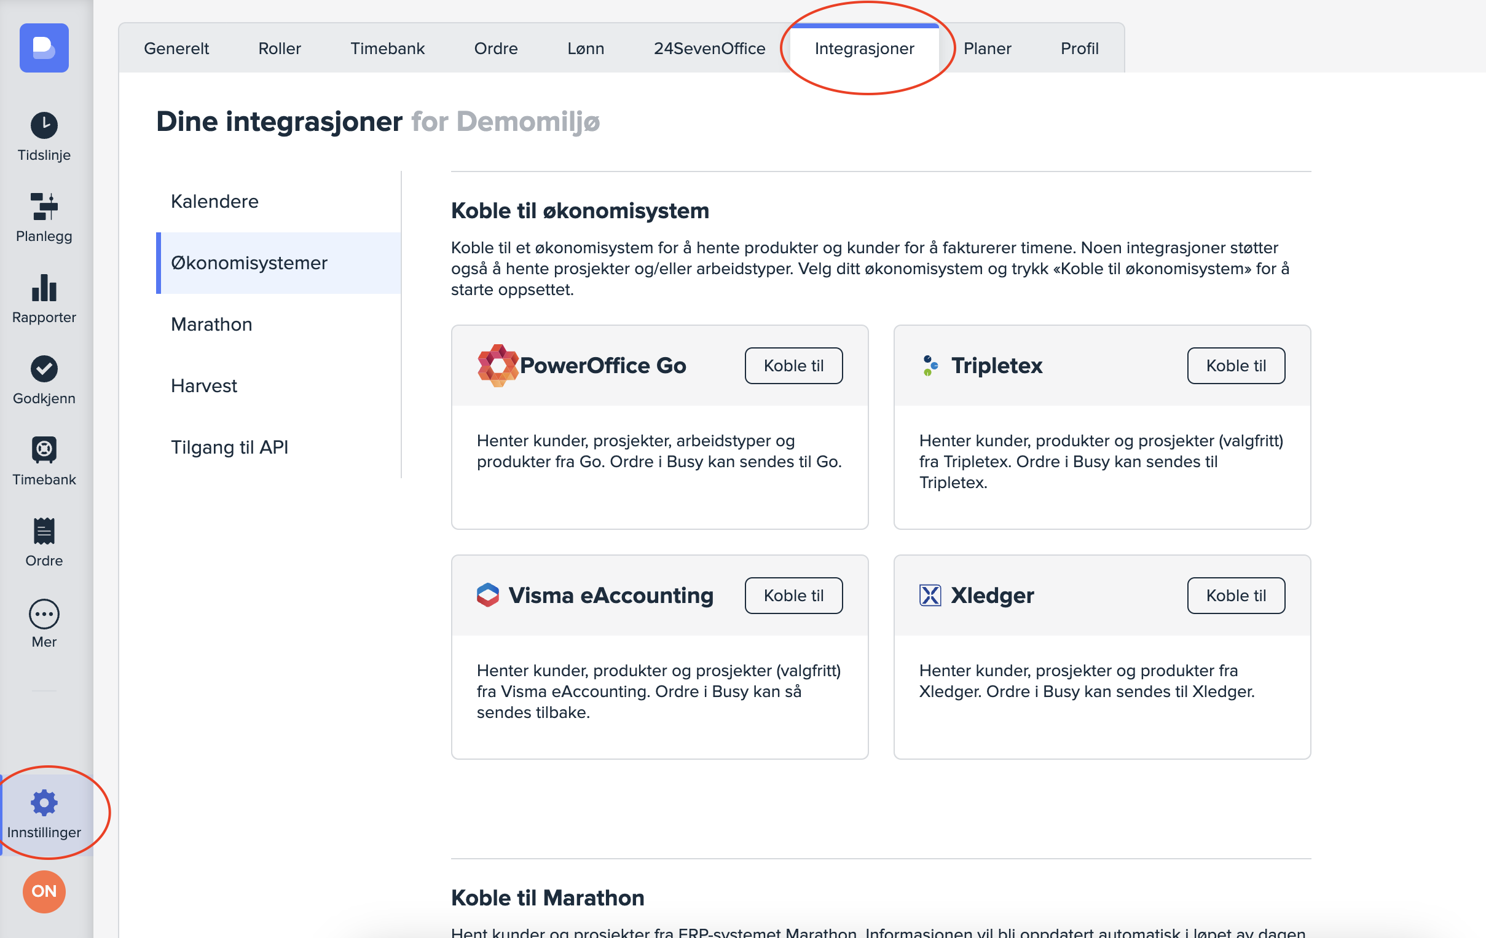Expand the Mer sidebar menu

coord(44,614)
